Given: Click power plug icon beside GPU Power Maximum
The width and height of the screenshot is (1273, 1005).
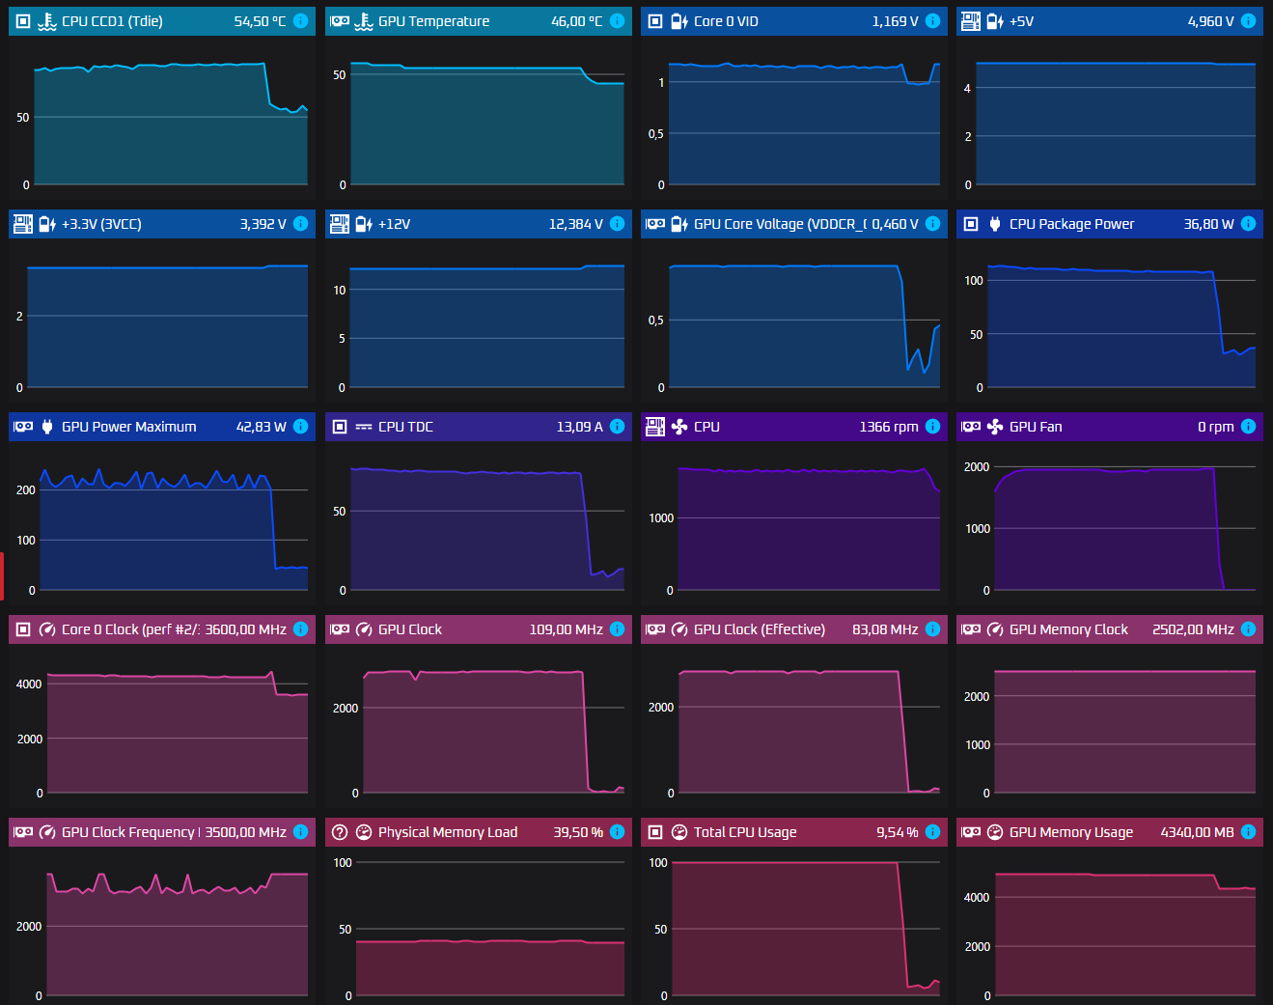Looking at the screenshot, I should point(47,427).
